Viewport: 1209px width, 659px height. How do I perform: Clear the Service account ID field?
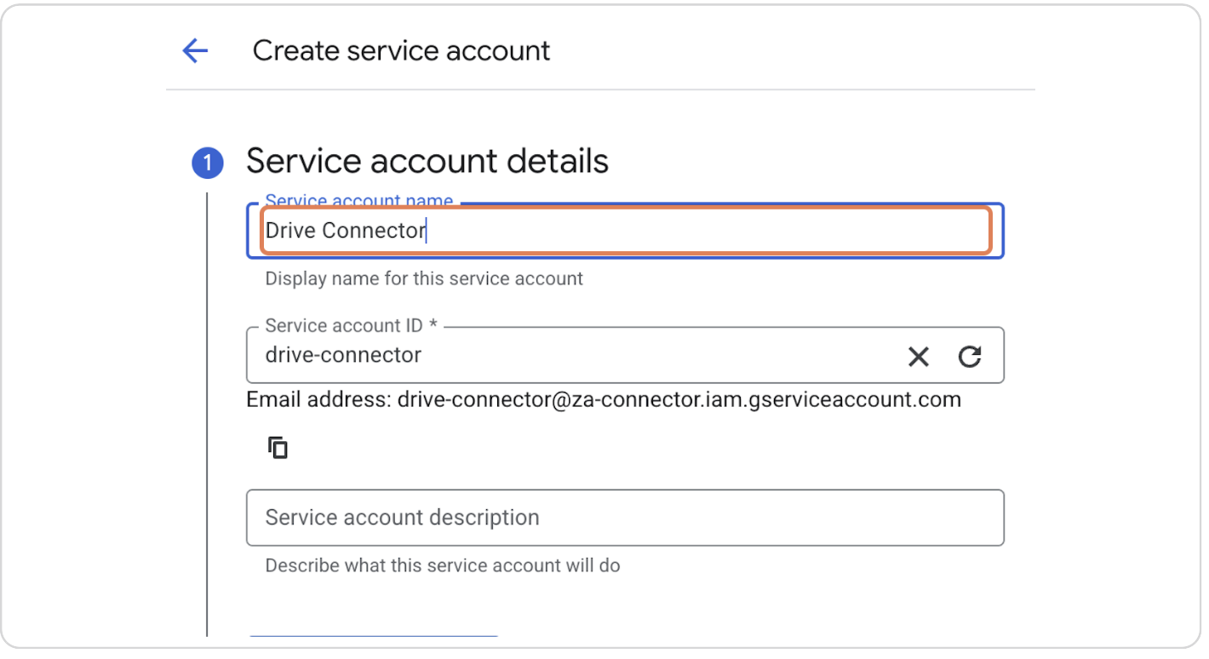click(918, 356)
